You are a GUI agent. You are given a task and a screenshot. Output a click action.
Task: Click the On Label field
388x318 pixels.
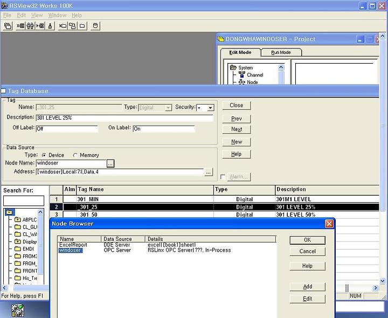coord(164,129)
